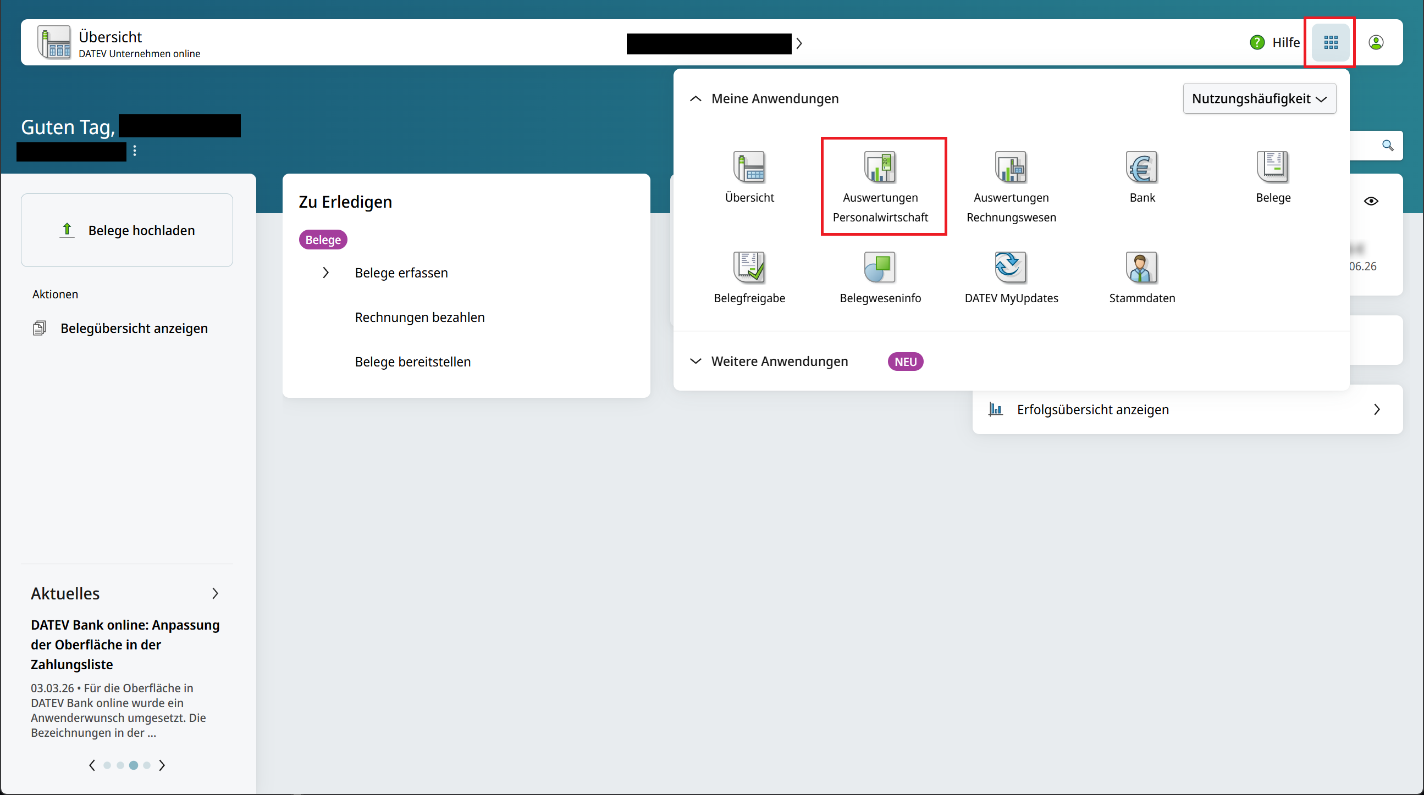The image size is (1424, 795).
Task: Click the Belegübersicht document icon
Action: coord(39,328)
